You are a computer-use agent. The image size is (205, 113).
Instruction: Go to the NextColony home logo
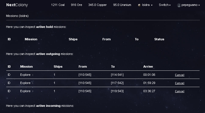click(x=16, y=5)
